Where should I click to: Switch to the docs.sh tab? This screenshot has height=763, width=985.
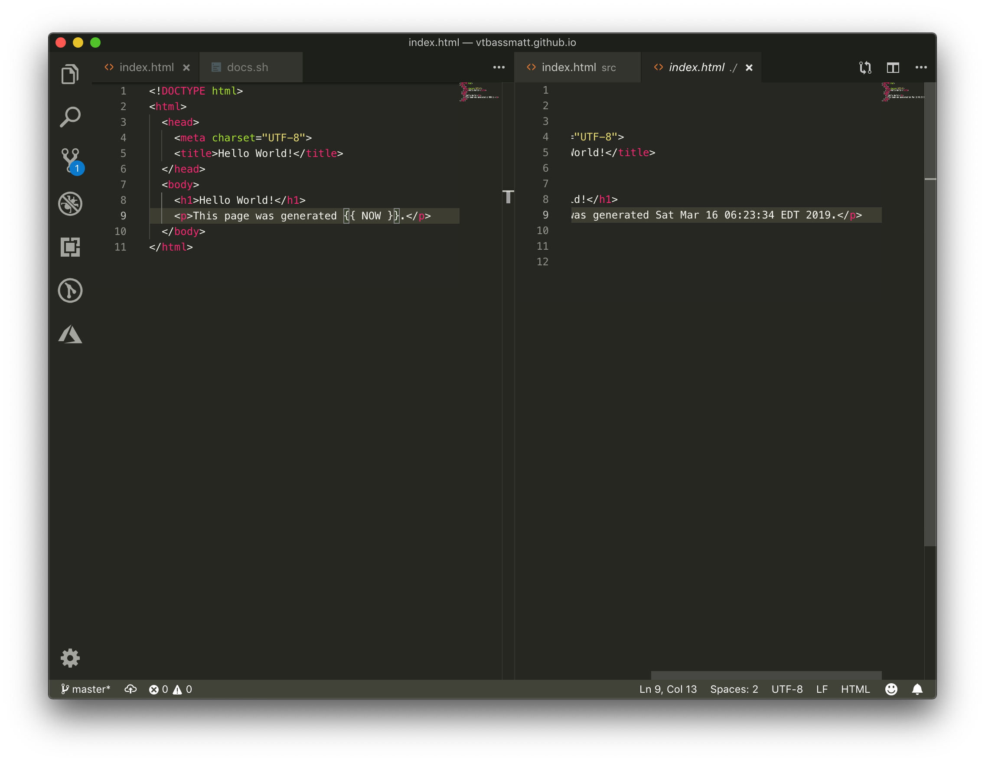pos(247,68)
